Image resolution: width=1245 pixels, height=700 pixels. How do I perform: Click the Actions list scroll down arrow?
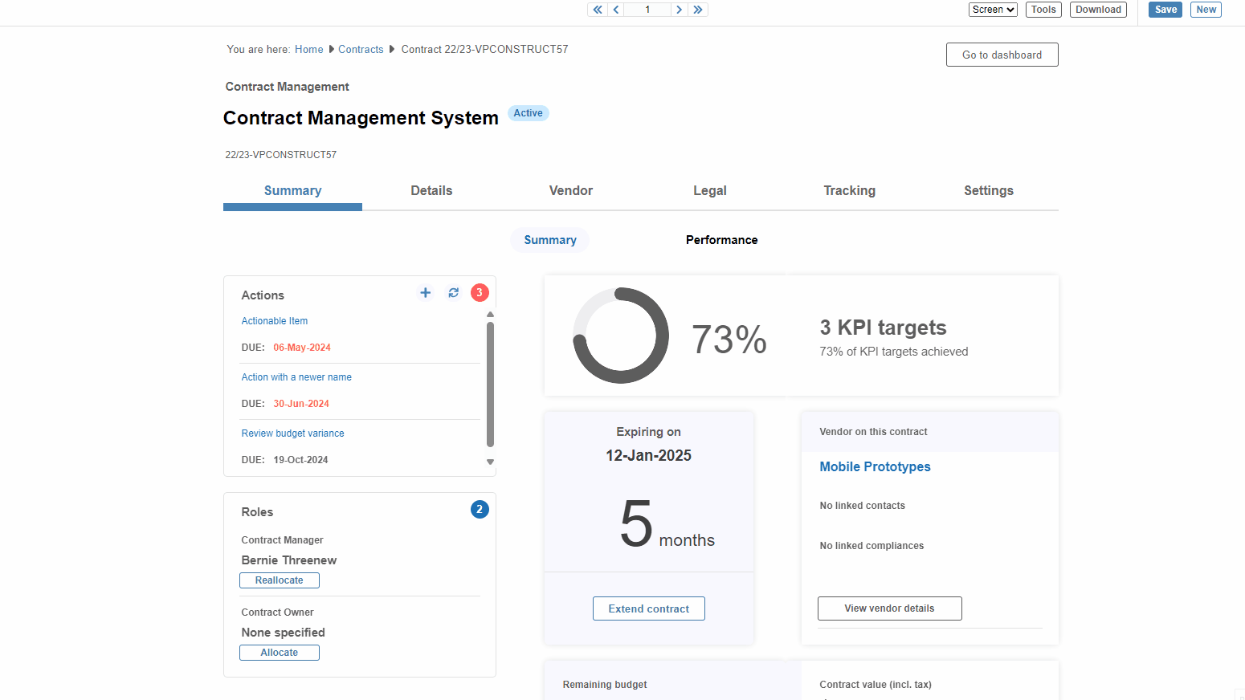click(490, 462)
